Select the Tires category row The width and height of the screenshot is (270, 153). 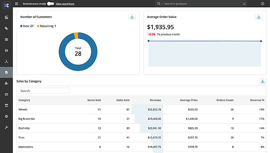click(141, 138)
